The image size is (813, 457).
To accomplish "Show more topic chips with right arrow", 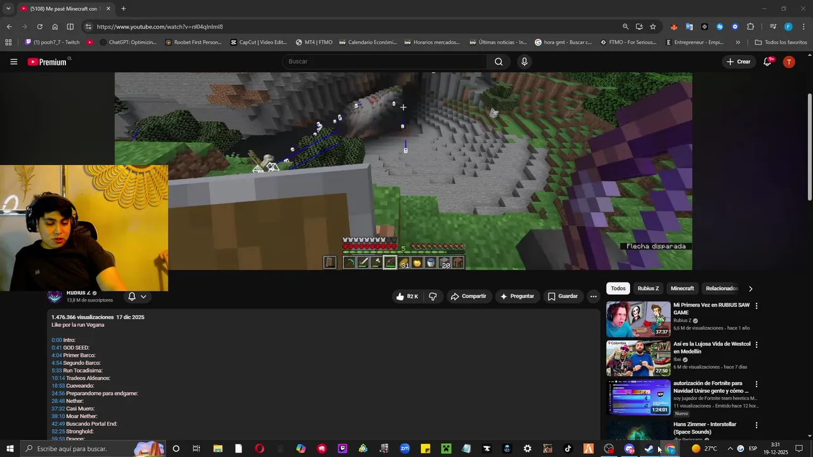I will [x=750, y=289].
